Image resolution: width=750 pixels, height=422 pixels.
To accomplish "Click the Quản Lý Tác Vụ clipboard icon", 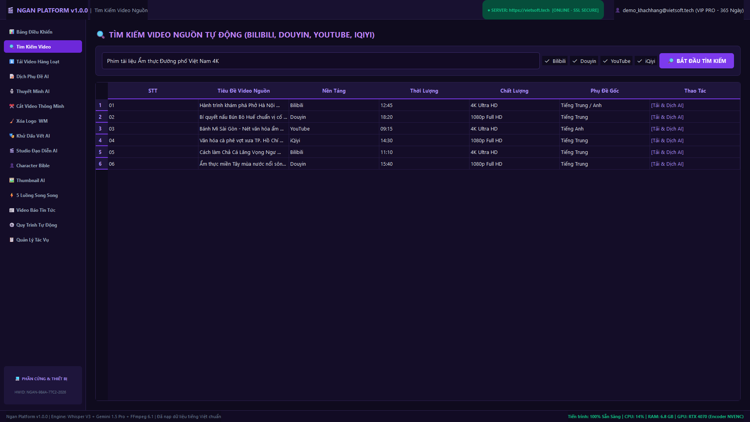I will point(12,240).
